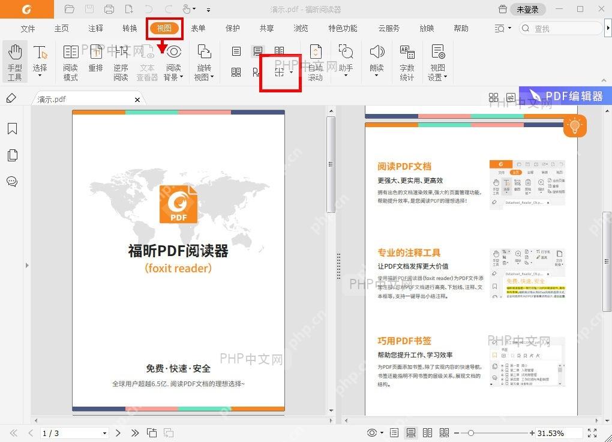
Task: Select continuous facing layout in the ribbon
Action: 236,72
